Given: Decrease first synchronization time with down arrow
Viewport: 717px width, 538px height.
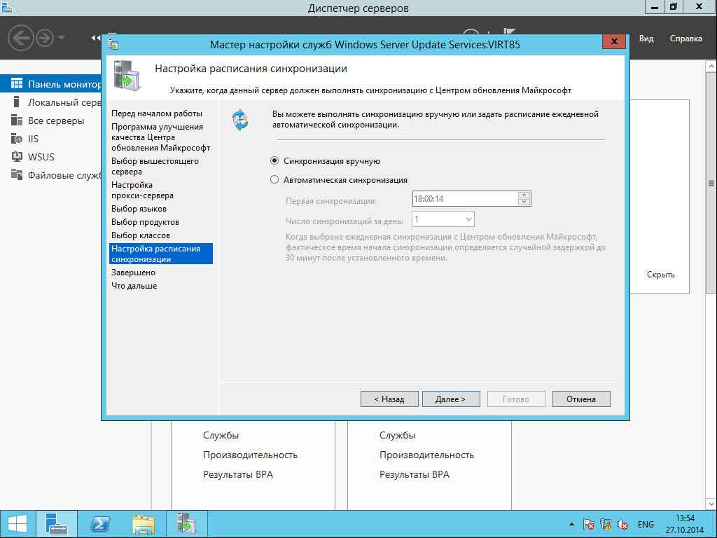Looking at the screenshot, I should click(524, 202).
